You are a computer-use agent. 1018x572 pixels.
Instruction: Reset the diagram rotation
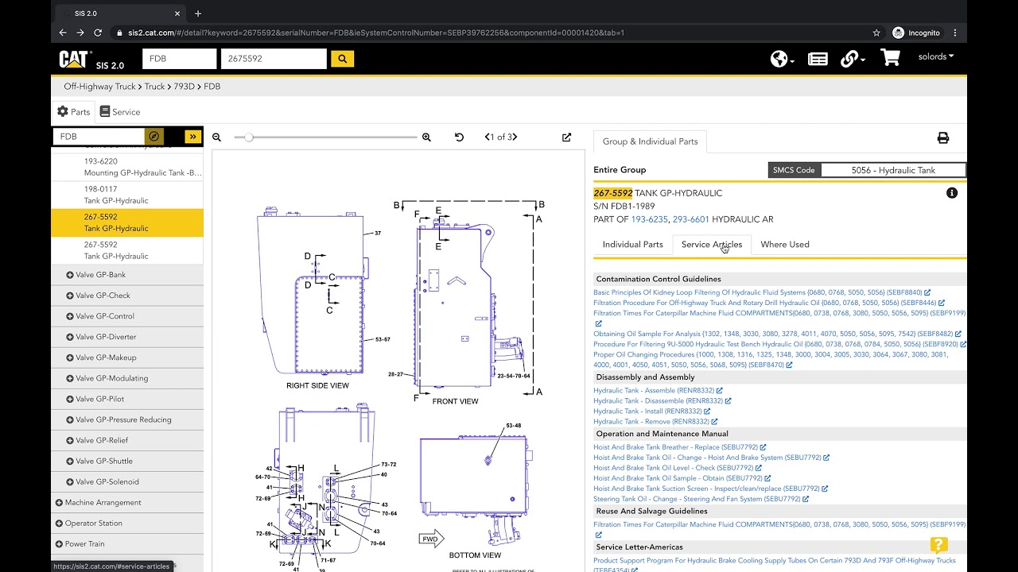pos(459,137)
